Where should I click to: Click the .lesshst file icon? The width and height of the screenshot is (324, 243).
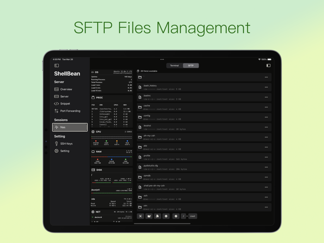point(140,127)
